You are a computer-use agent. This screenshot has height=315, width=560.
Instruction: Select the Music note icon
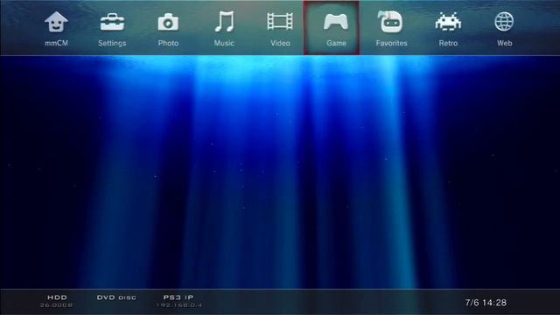point(224,21)
